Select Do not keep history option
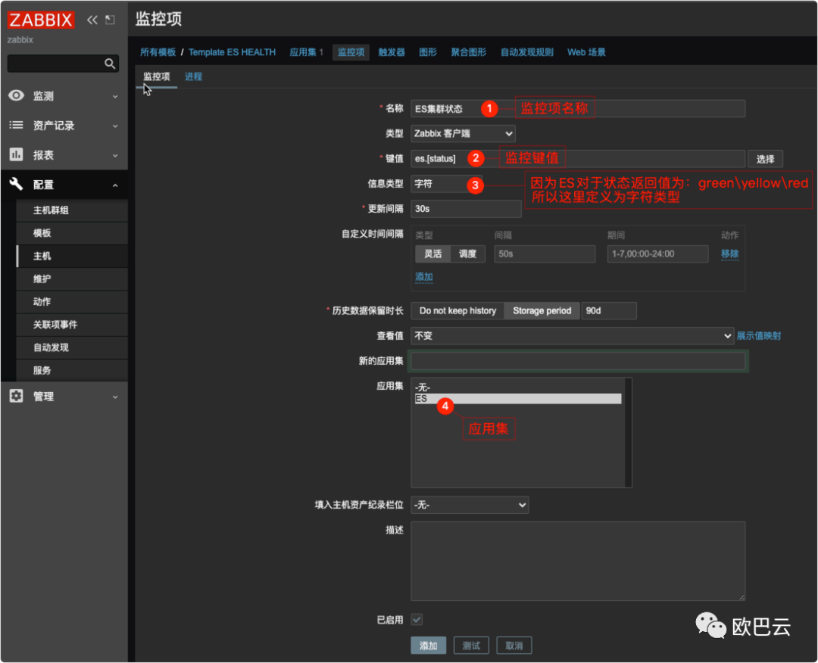 457,310
